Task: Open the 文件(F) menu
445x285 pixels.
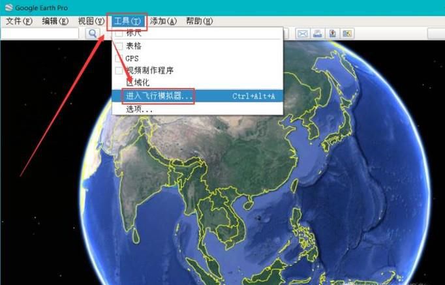Action: tap(19, 22)
